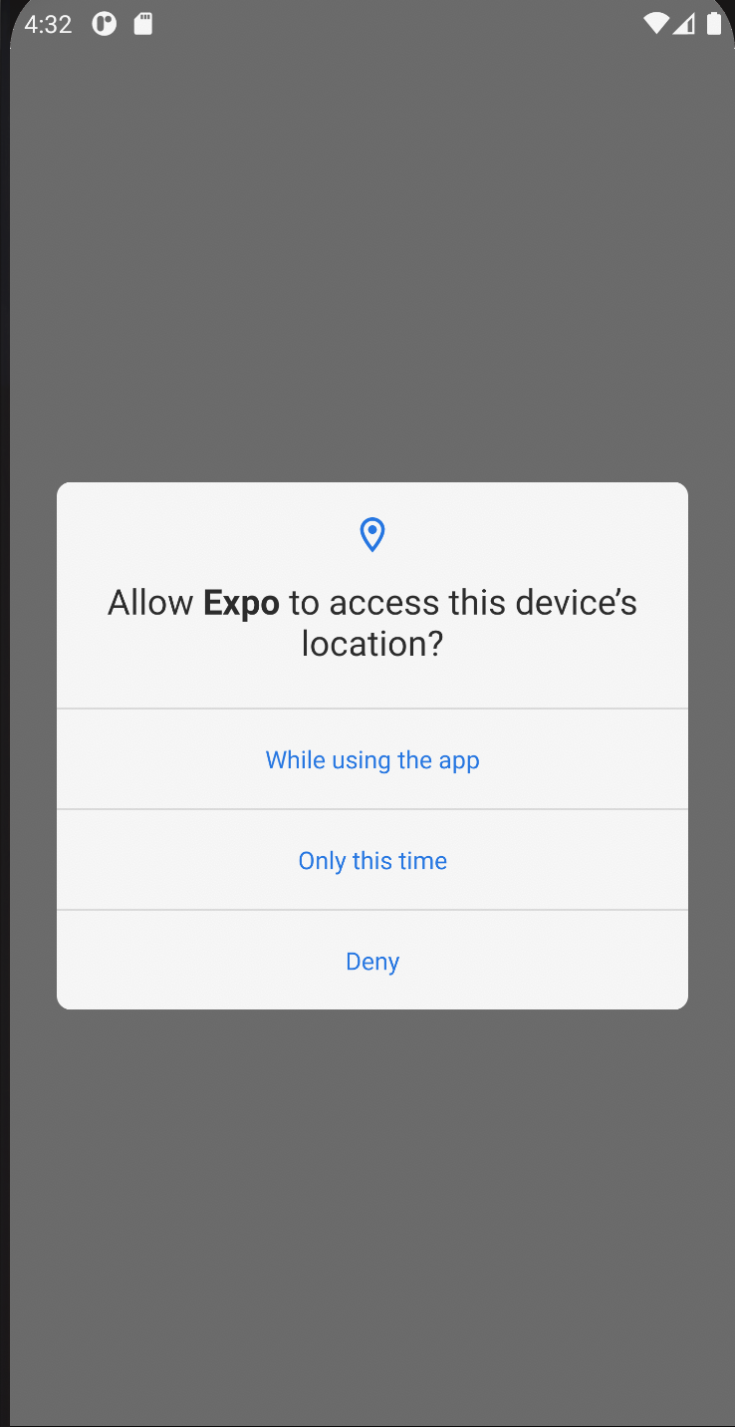Choose "While using the app" permission option
Screen dimensions: 735x1427
point(372,759)
